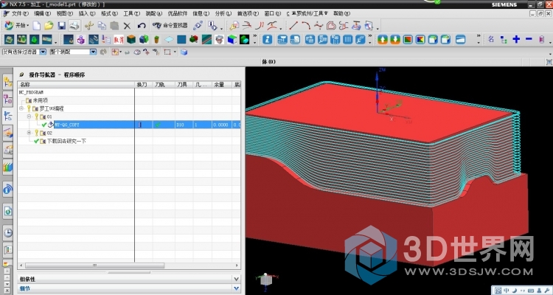
Task: Click the blue Information icon
Action: [268, 39]
